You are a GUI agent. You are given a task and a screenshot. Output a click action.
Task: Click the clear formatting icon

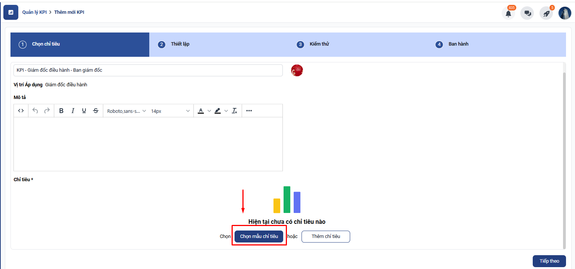235,111
